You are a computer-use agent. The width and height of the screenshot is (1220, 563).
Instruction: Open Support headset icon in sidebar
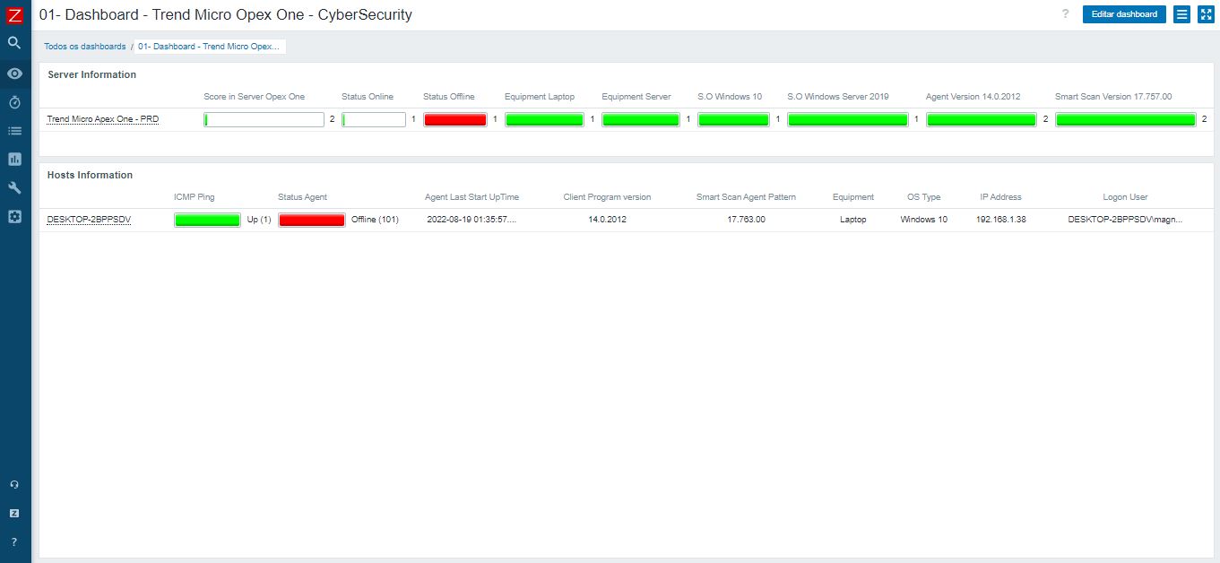tap(14, 485)
